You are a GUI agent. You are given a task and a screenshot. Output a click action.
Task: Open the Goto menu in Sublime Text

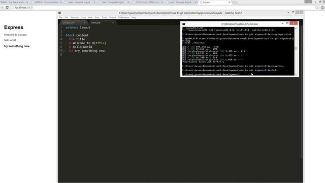(97, 17)
